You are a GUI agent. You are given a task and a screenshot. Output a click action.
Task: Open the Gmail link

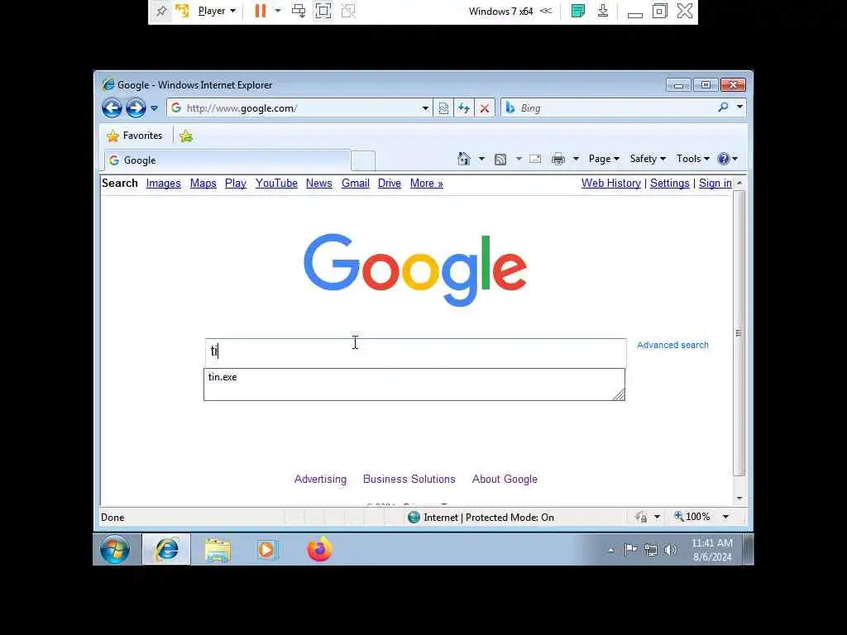[356, 183]
